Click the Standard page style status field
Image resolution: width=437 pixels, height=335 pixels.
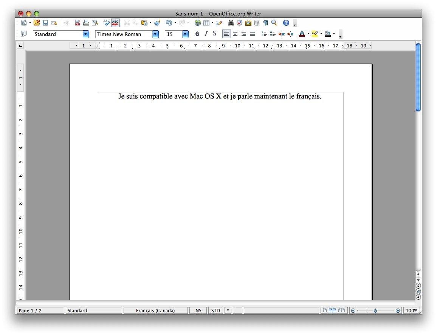[x=94, y=310]
